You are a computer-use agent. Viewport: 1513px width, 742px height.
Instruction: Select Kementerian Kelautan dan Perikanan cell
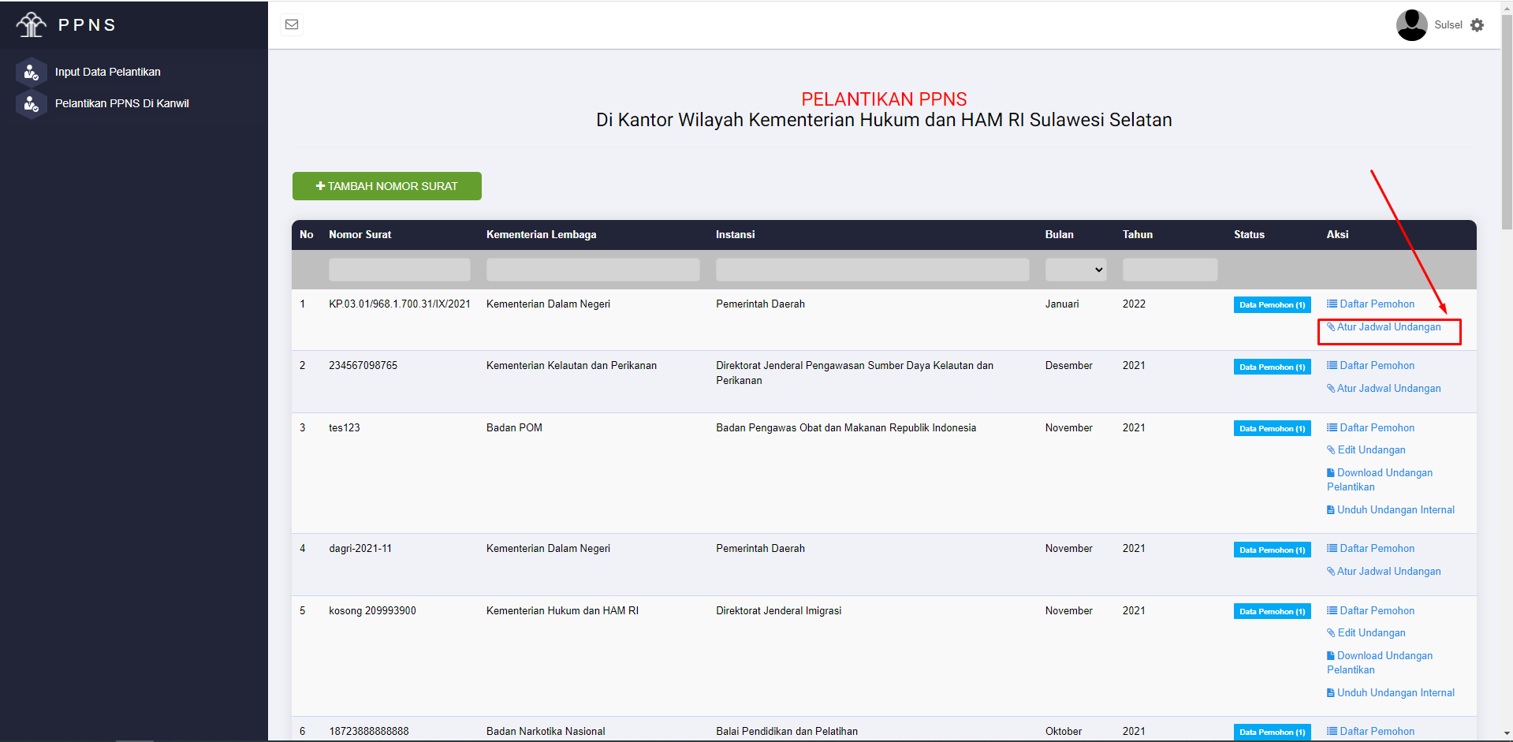coord(572,365)
